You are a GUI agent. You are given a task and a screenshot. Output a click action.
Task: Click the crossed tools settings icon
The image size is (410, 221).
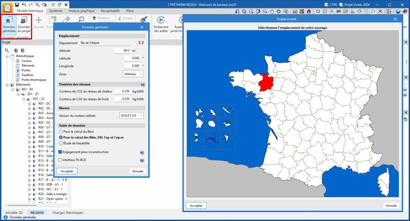coord(380,11)
